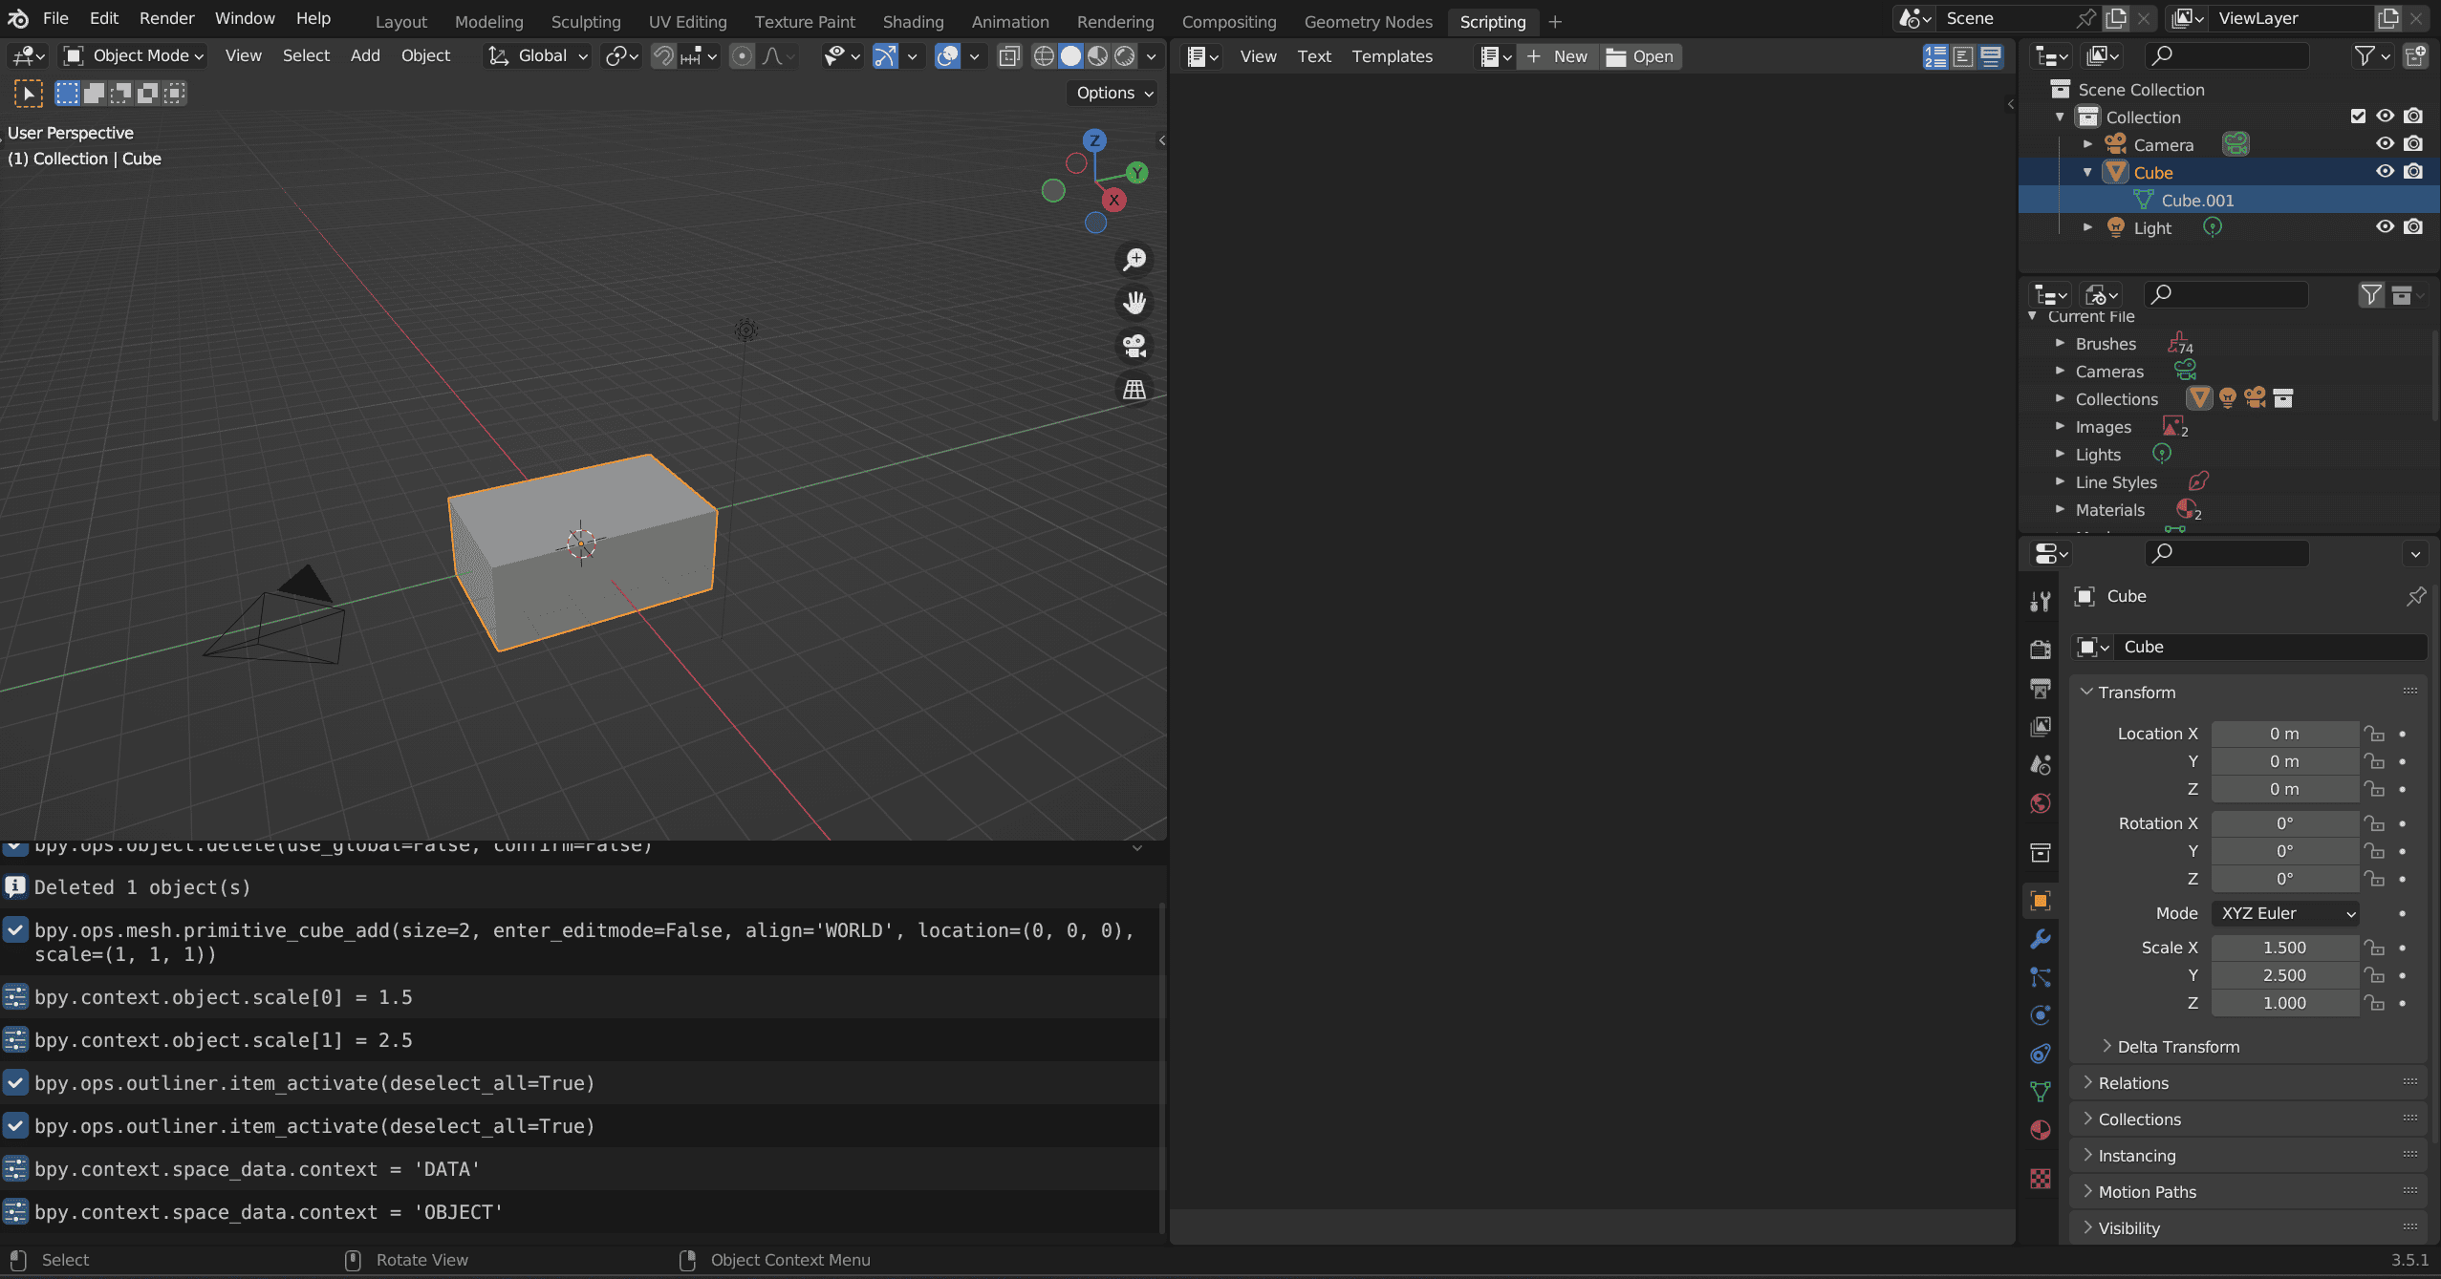
Task: Open the File menu
Action: 55,18
